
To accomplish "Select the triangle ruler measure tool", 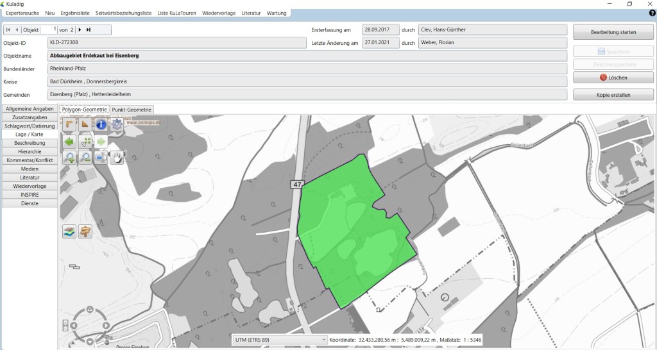I will click(85, 124).
